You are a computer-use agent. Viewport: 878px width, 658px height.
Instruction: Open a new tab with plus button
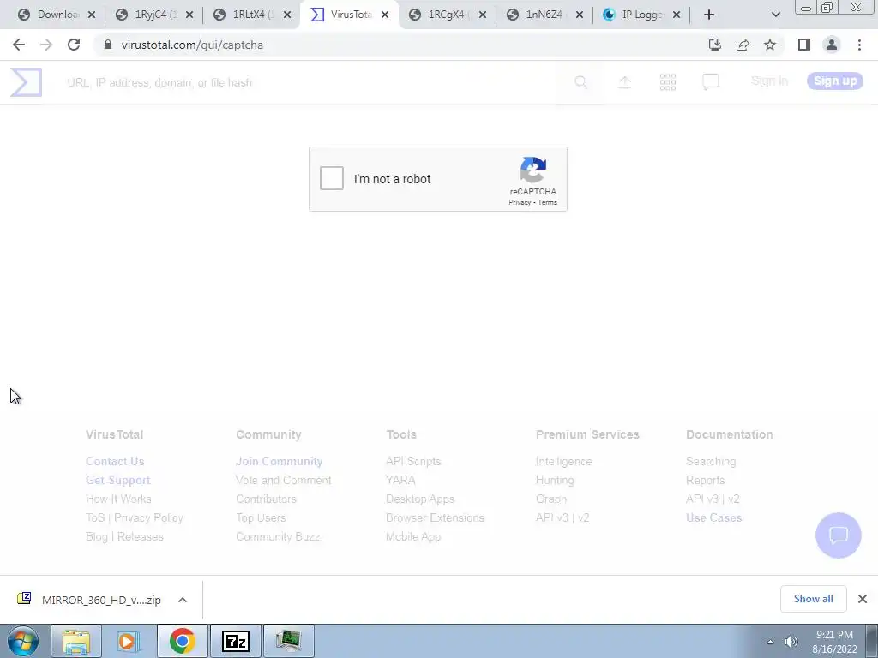709,15
